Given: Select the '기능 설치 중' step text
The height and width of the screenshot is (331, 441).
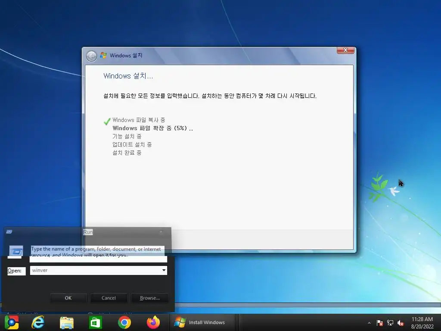Looking at the screenshot, I should (127, 136).
